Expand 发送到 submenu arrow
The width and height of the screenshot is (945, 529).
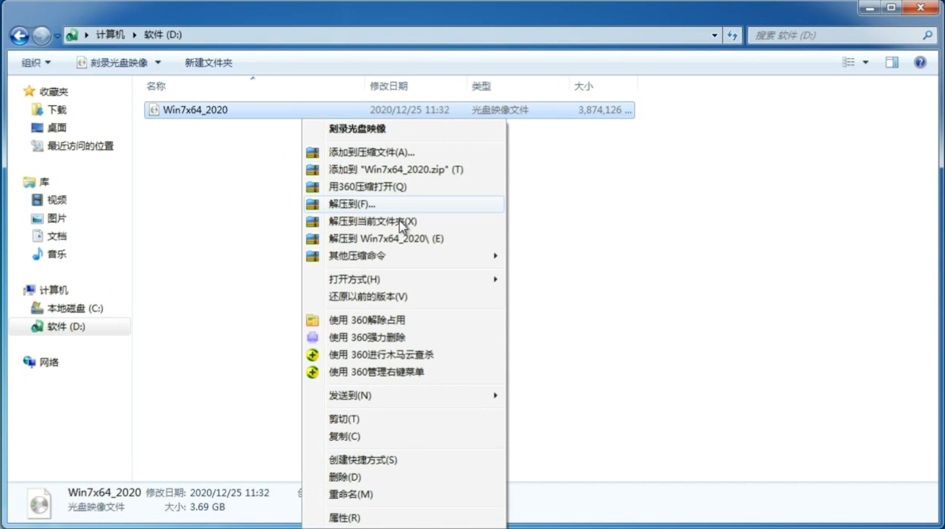tap(495, 396)
